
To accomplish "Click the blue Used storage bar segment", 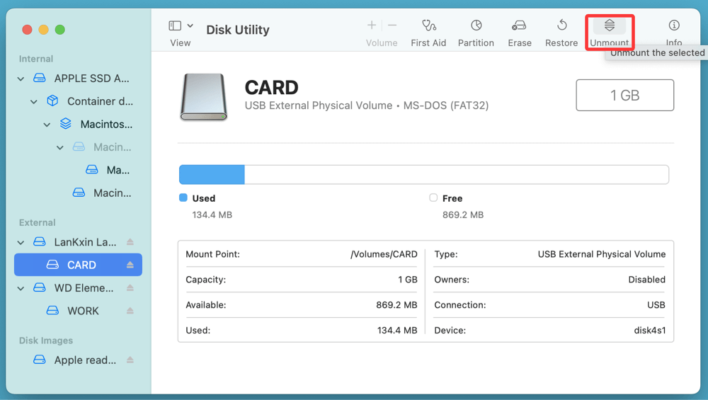I will pos(212,175).
